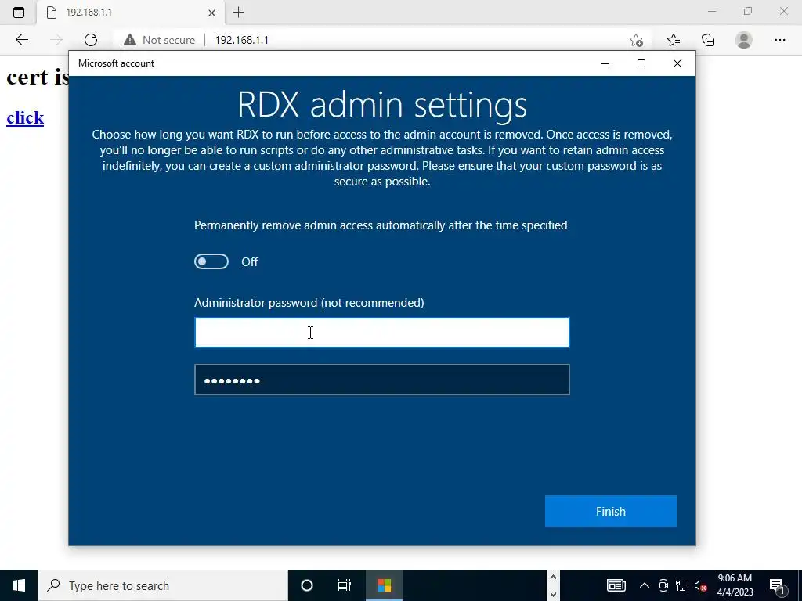The width and height of the screenshot is (802, 601).
Task: Click the Type here to search box
Action: click(163, 585)
